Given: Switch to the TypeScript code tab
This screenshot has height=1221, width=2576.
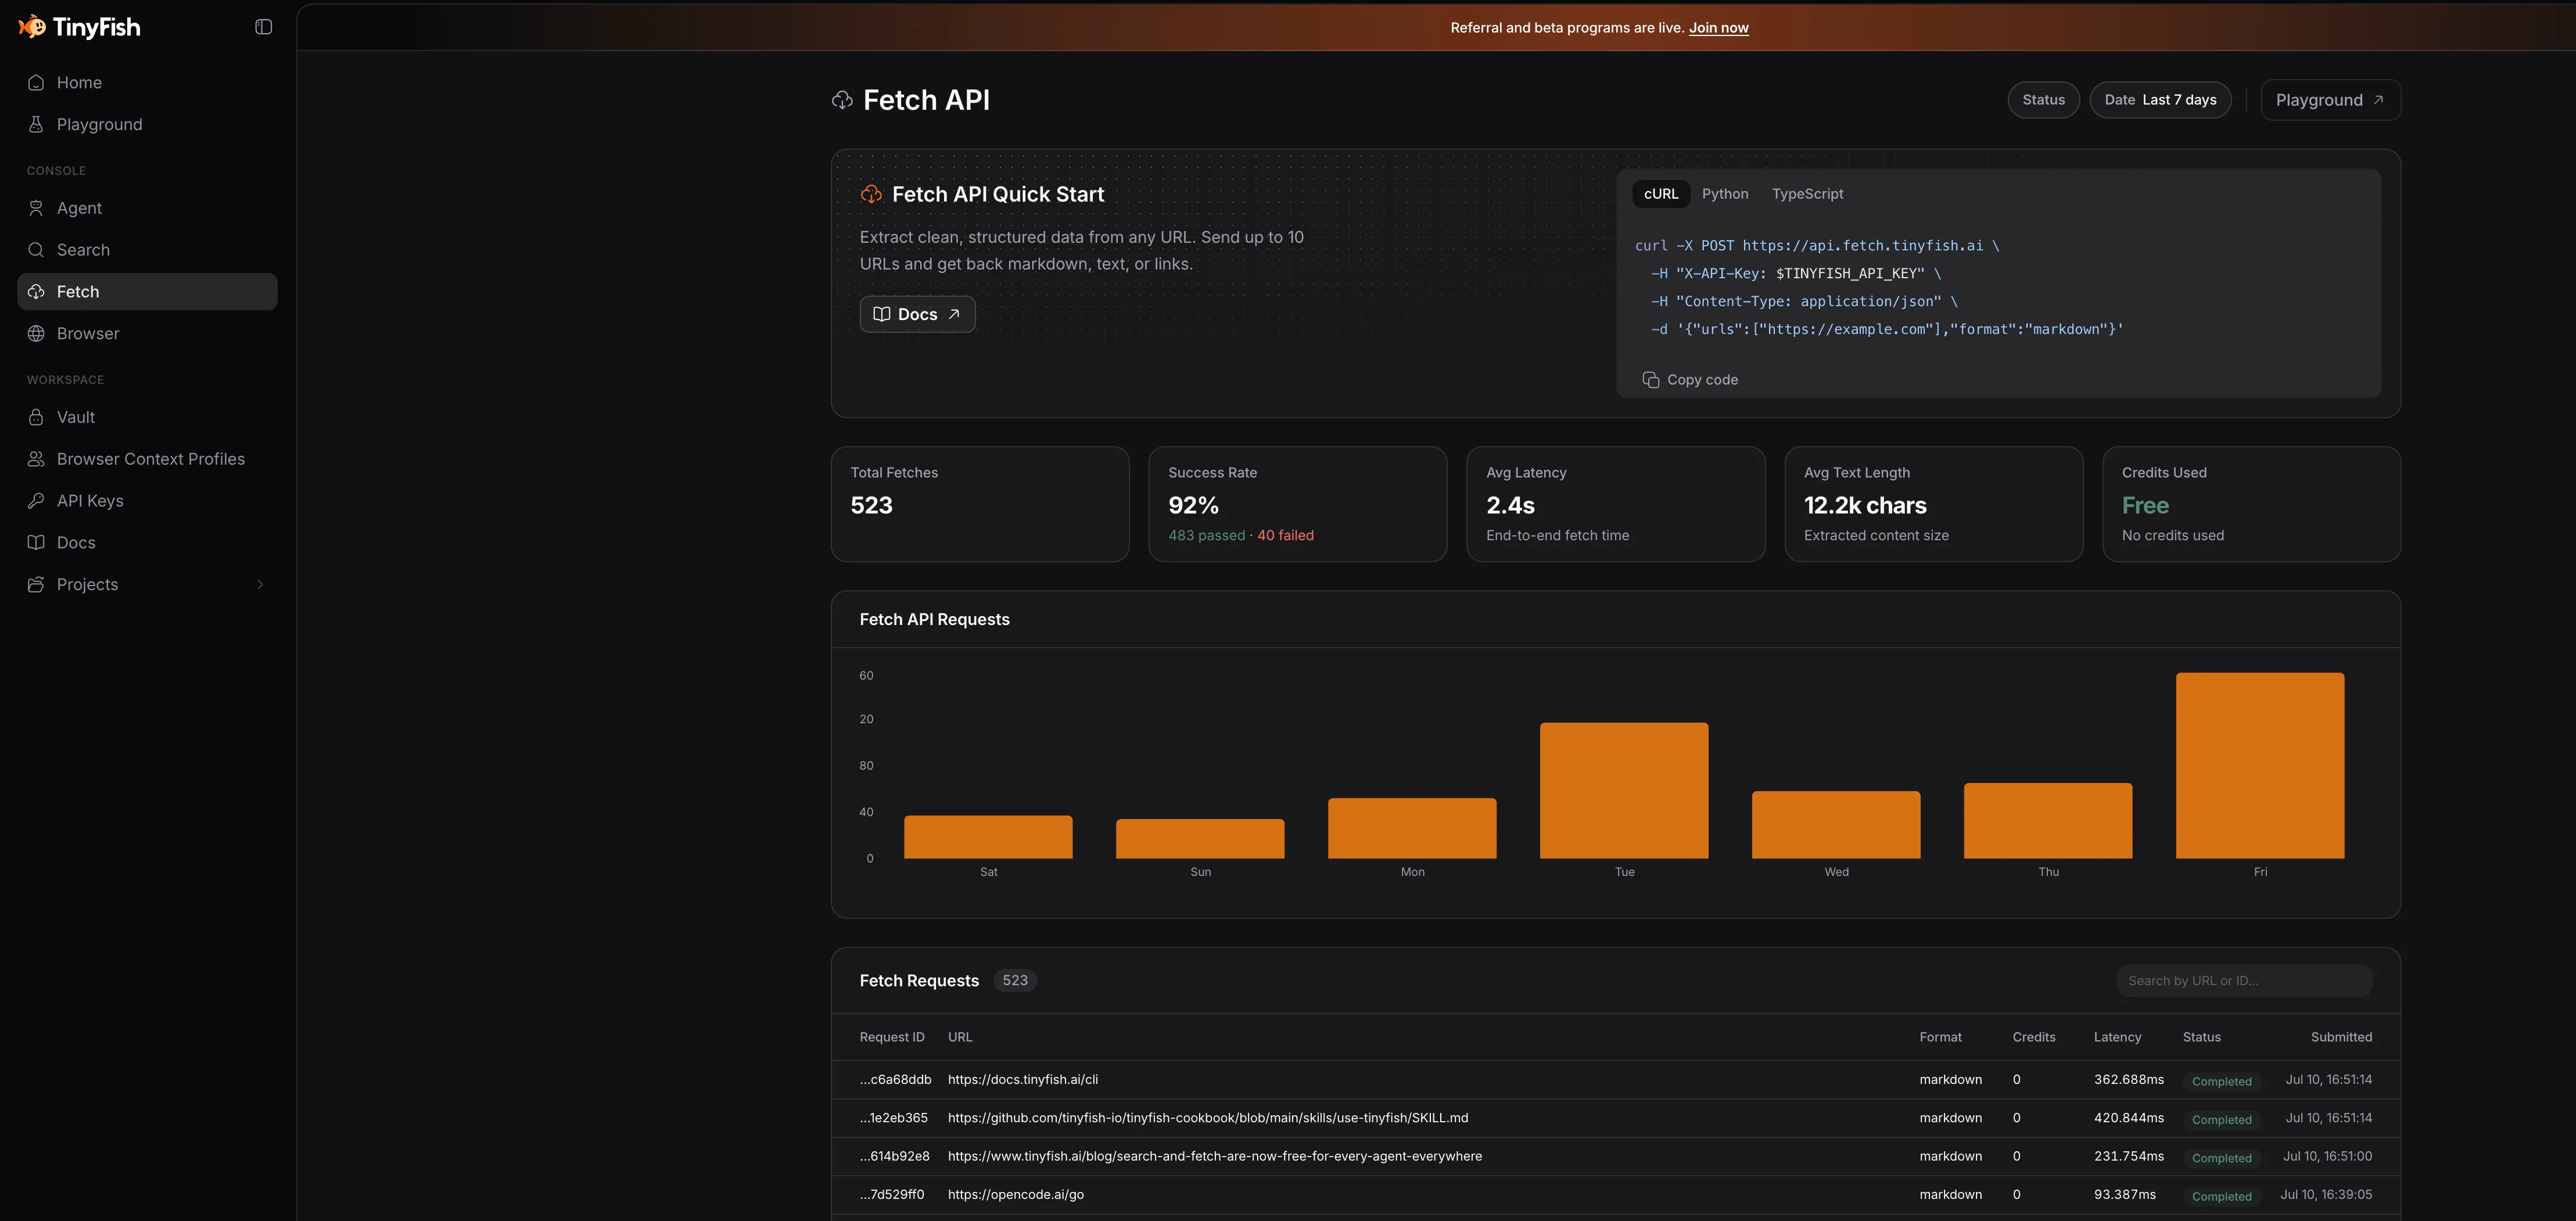Looking at the screenshot, I should point(1807,194).
